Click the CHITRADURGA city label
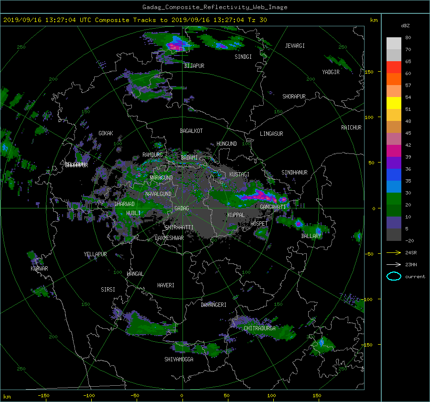Viewport: 430px width, 402px height. click(259, 328)
